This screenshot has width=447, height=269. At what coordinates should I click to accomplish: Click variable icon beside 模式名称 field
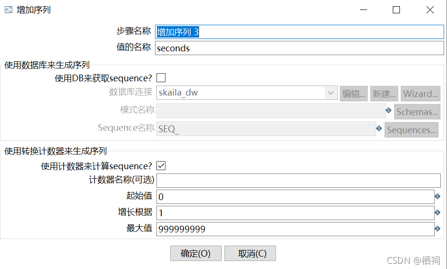[x=389, y=110]
